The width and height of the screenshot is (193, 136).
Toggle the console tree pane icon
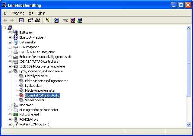click(x=21, y=20)
